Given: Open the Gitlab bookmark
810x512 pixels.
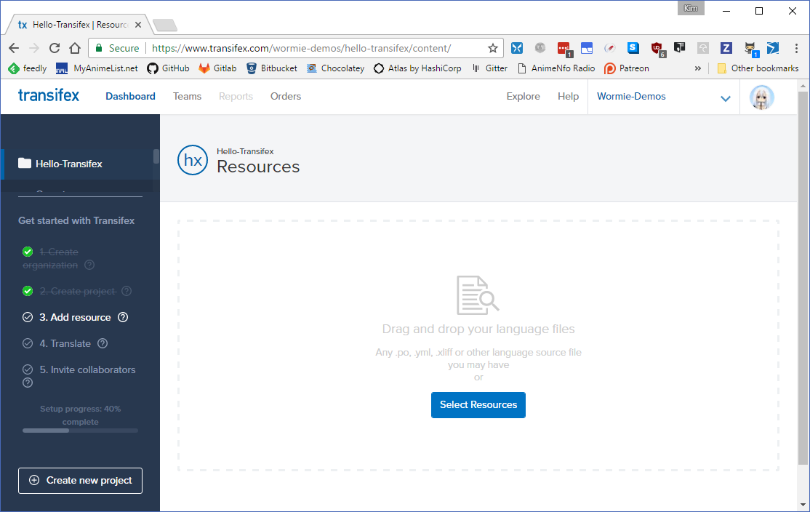Looking at the screenshot, I should click(x=217, y=68).
